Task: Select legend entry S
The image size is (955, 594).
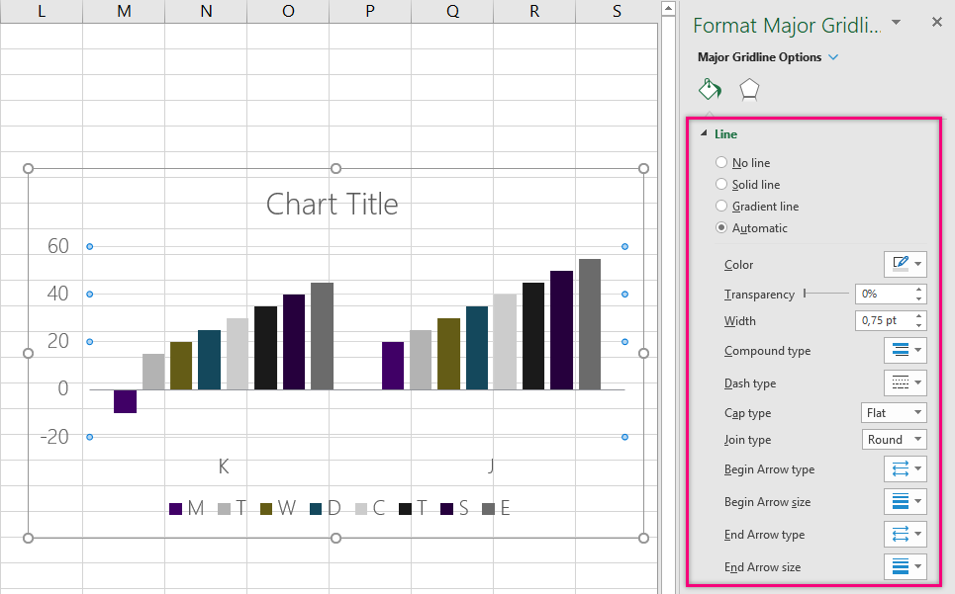Action: click(455, 508)
